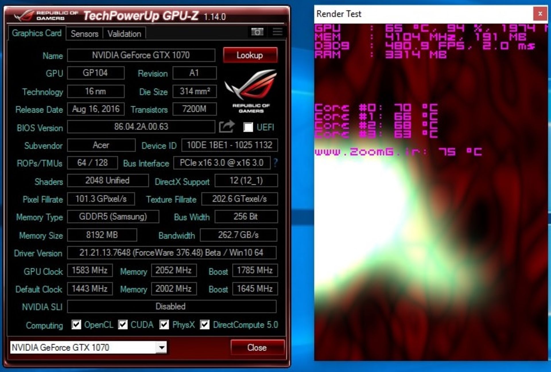Select the Texture Fillrate 202.6 GTexel/s value
The image size is (551, 372).
click(239, 199)
